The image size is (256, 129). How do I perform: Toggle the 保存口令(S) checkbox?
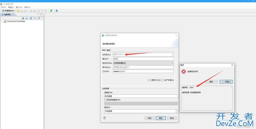(x=149, y=80)
